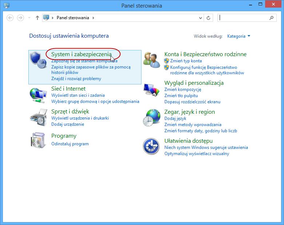Click the Programy disc box icon
This screenshot has height=225, width=284.
(x=38, y=140)
